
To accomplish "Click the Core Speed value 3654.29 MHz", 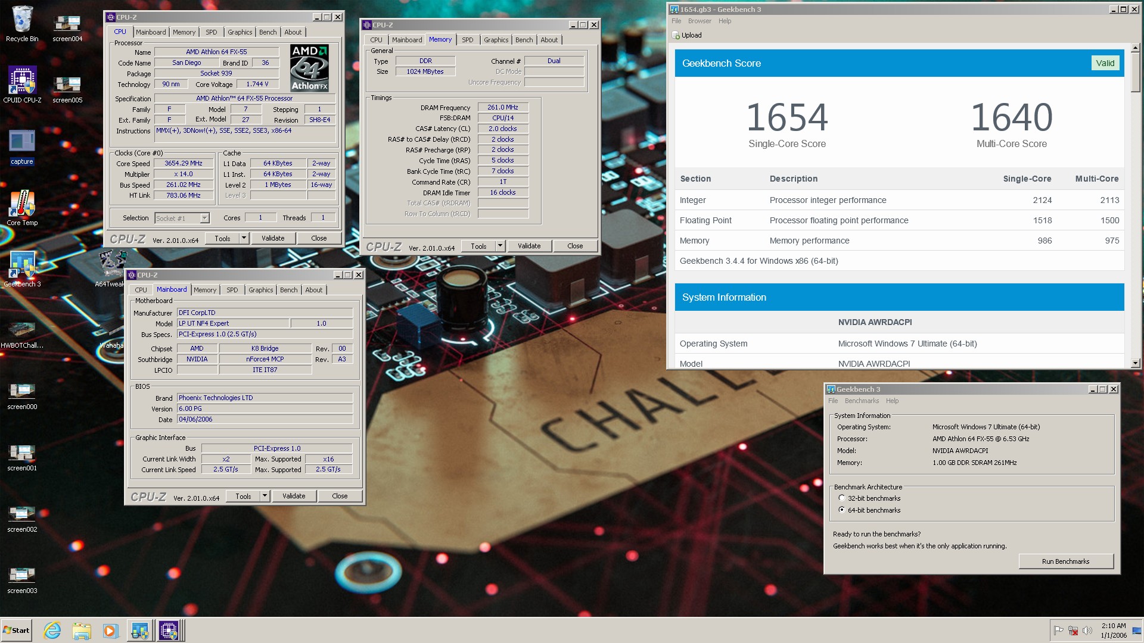I will (x=184, y=163).
